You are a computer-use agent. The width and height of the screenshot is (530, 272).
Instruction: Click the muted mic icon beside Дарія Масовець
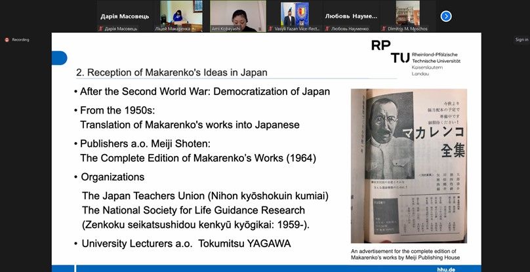100,29
